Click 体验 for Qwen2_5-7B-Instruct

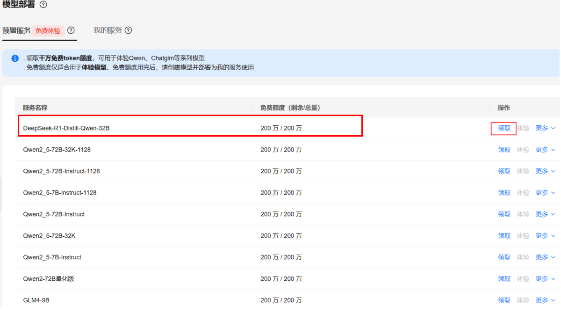pos(523,257)
